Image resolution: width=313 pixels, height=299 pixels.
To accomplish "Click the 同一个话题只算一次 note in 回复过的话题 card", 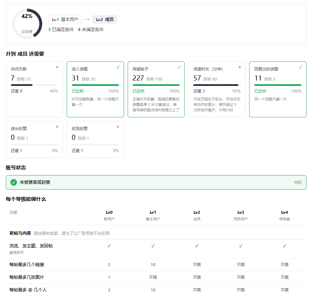I will click(x=270, y=99).
